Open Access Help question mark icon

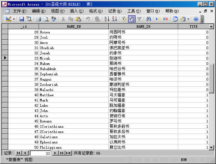click(x=196, y=19)
